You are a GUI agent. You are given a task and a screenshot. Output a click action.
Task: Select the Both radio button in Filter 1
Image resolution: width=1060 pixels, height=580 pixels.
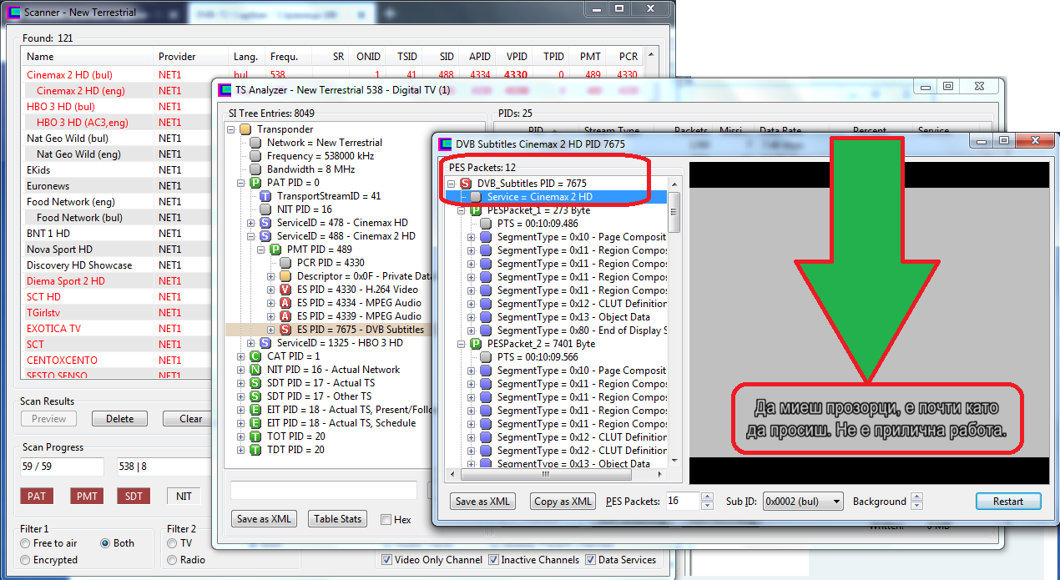105,543
